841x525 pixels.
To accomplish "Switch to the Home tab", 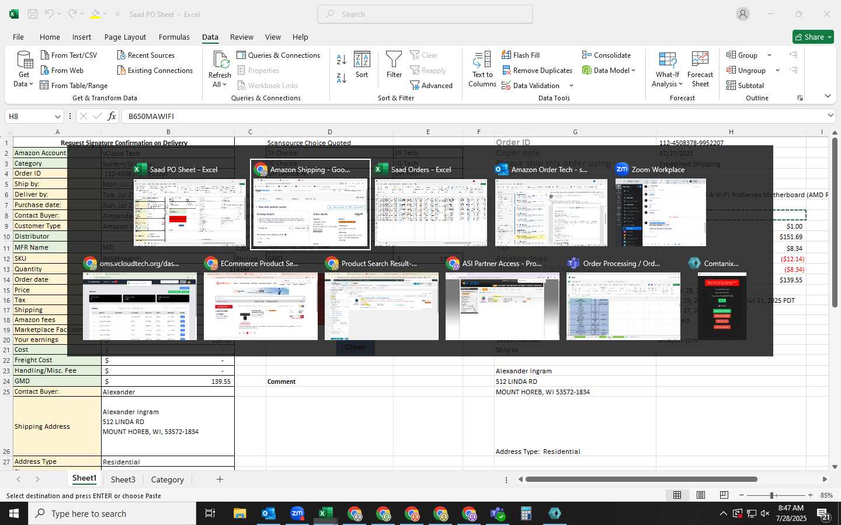I will click(x=50, y=37).
